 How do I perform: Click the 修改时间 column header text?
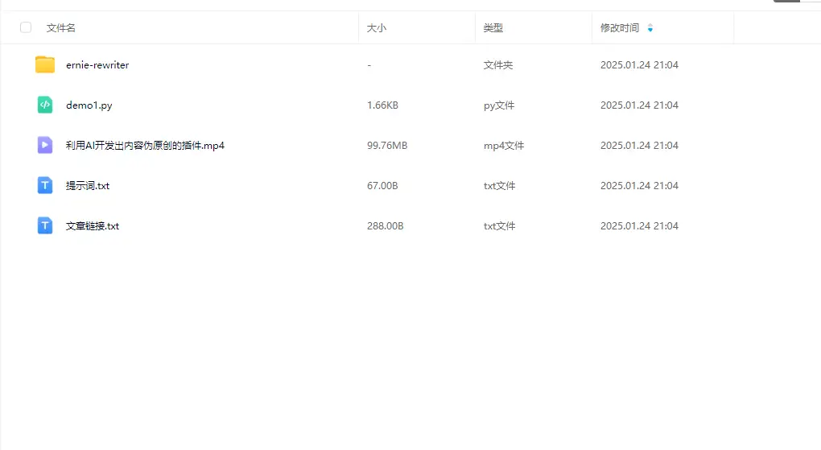point(620,28)
